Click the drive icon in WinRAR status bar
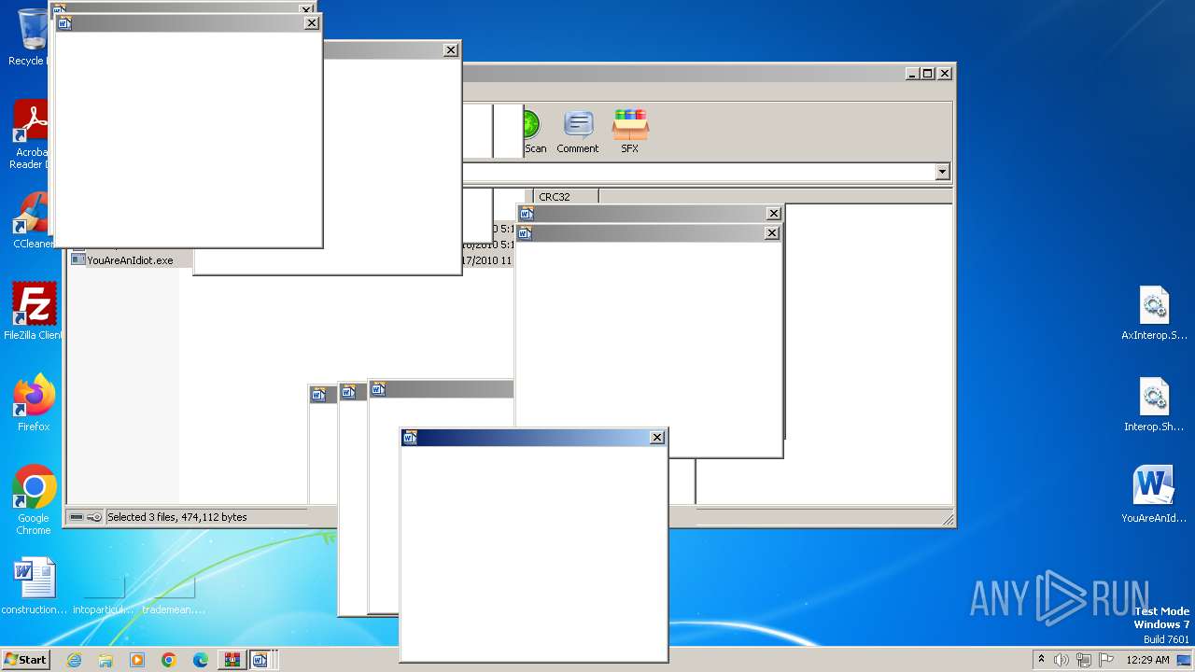The image size is (1195, 672). coord(77,517)
